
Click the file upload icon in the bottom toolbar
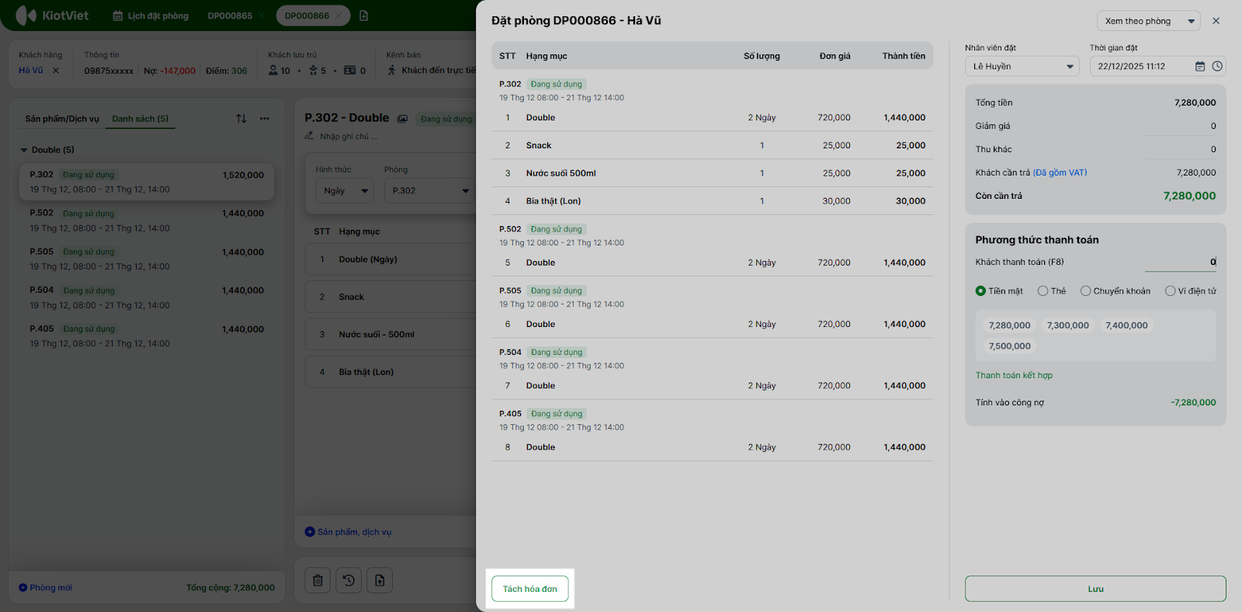[380, 580]
